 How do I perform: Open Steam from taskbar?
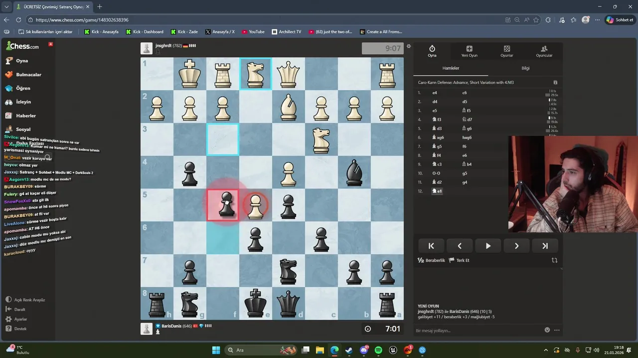(349, 350)
